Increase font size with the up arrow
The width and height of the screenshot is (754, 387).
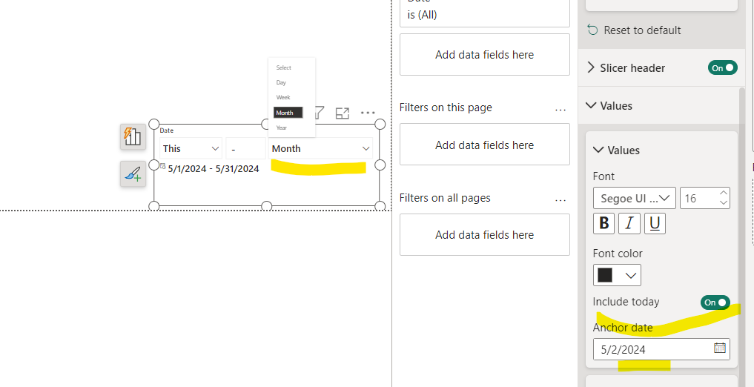[x=724, y=193]
